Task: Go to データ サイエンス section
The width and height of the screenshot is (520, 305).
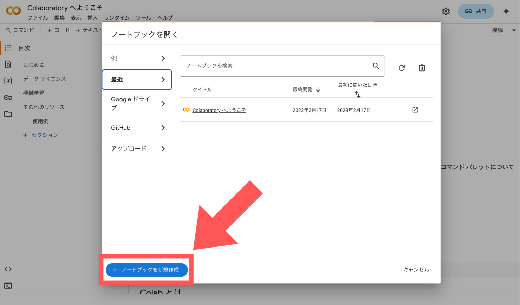Action: click(x=44, y=79)
